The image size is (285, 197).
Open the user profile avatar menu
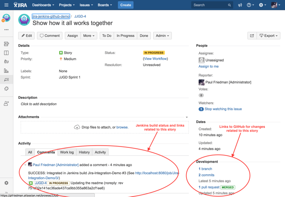(275, 5)
